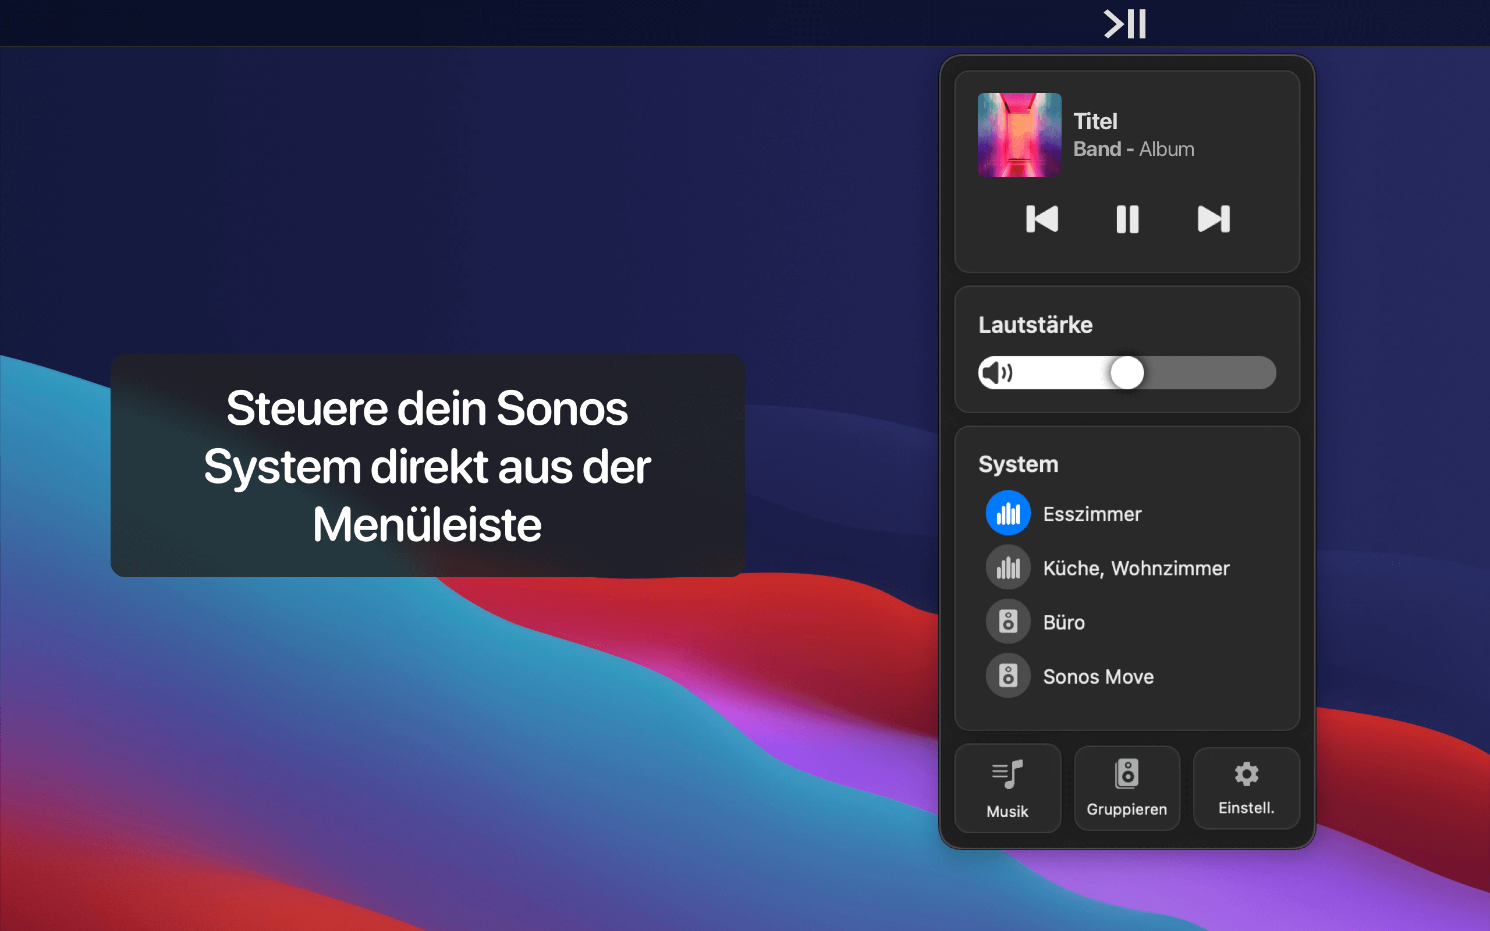This screenshot has height=931, width=1490.
Task: Click the Lautstärke volume slider knob
Action: tap(1127, 372)
